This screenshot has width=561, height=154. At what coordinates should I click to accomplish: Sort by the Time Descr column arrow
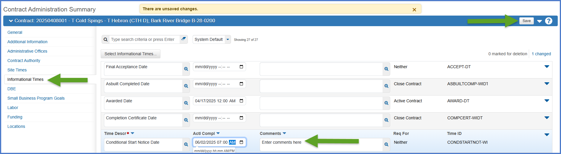(x=132, y=133)
